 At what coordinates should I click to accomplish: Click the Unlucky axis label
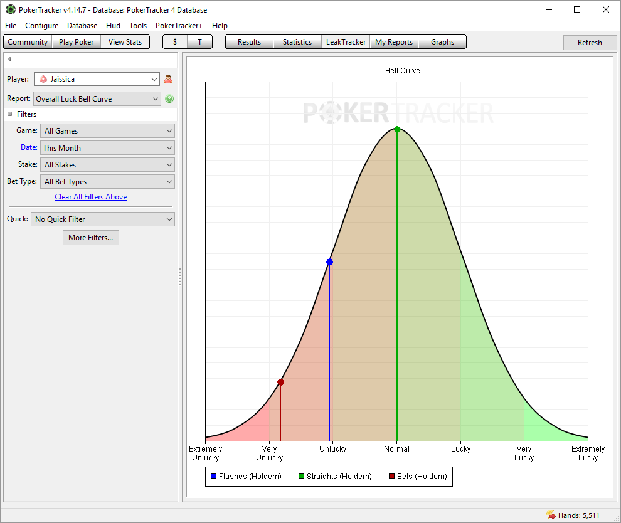tap(332, 449)
